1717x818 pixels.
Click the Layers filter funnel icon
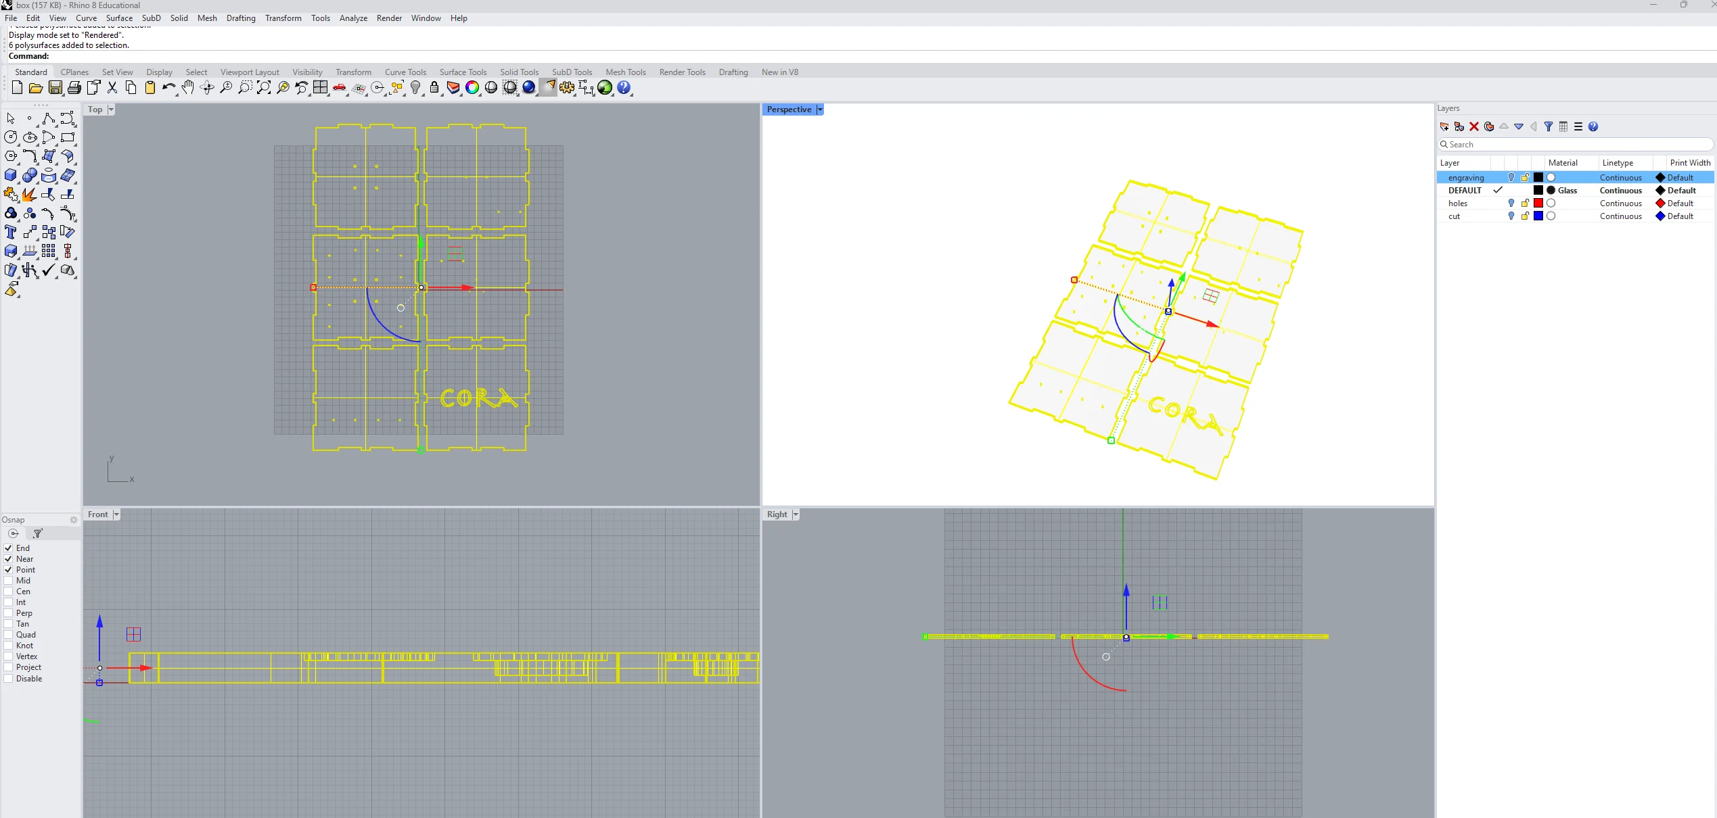(1549, 126)
